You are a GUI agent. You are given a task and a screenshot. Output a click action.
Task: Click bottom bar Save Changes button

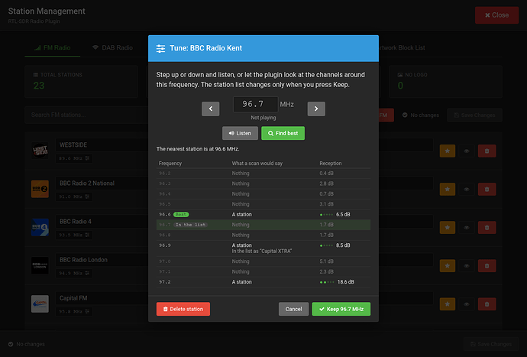pyautogui.click(x=491, y=344)
